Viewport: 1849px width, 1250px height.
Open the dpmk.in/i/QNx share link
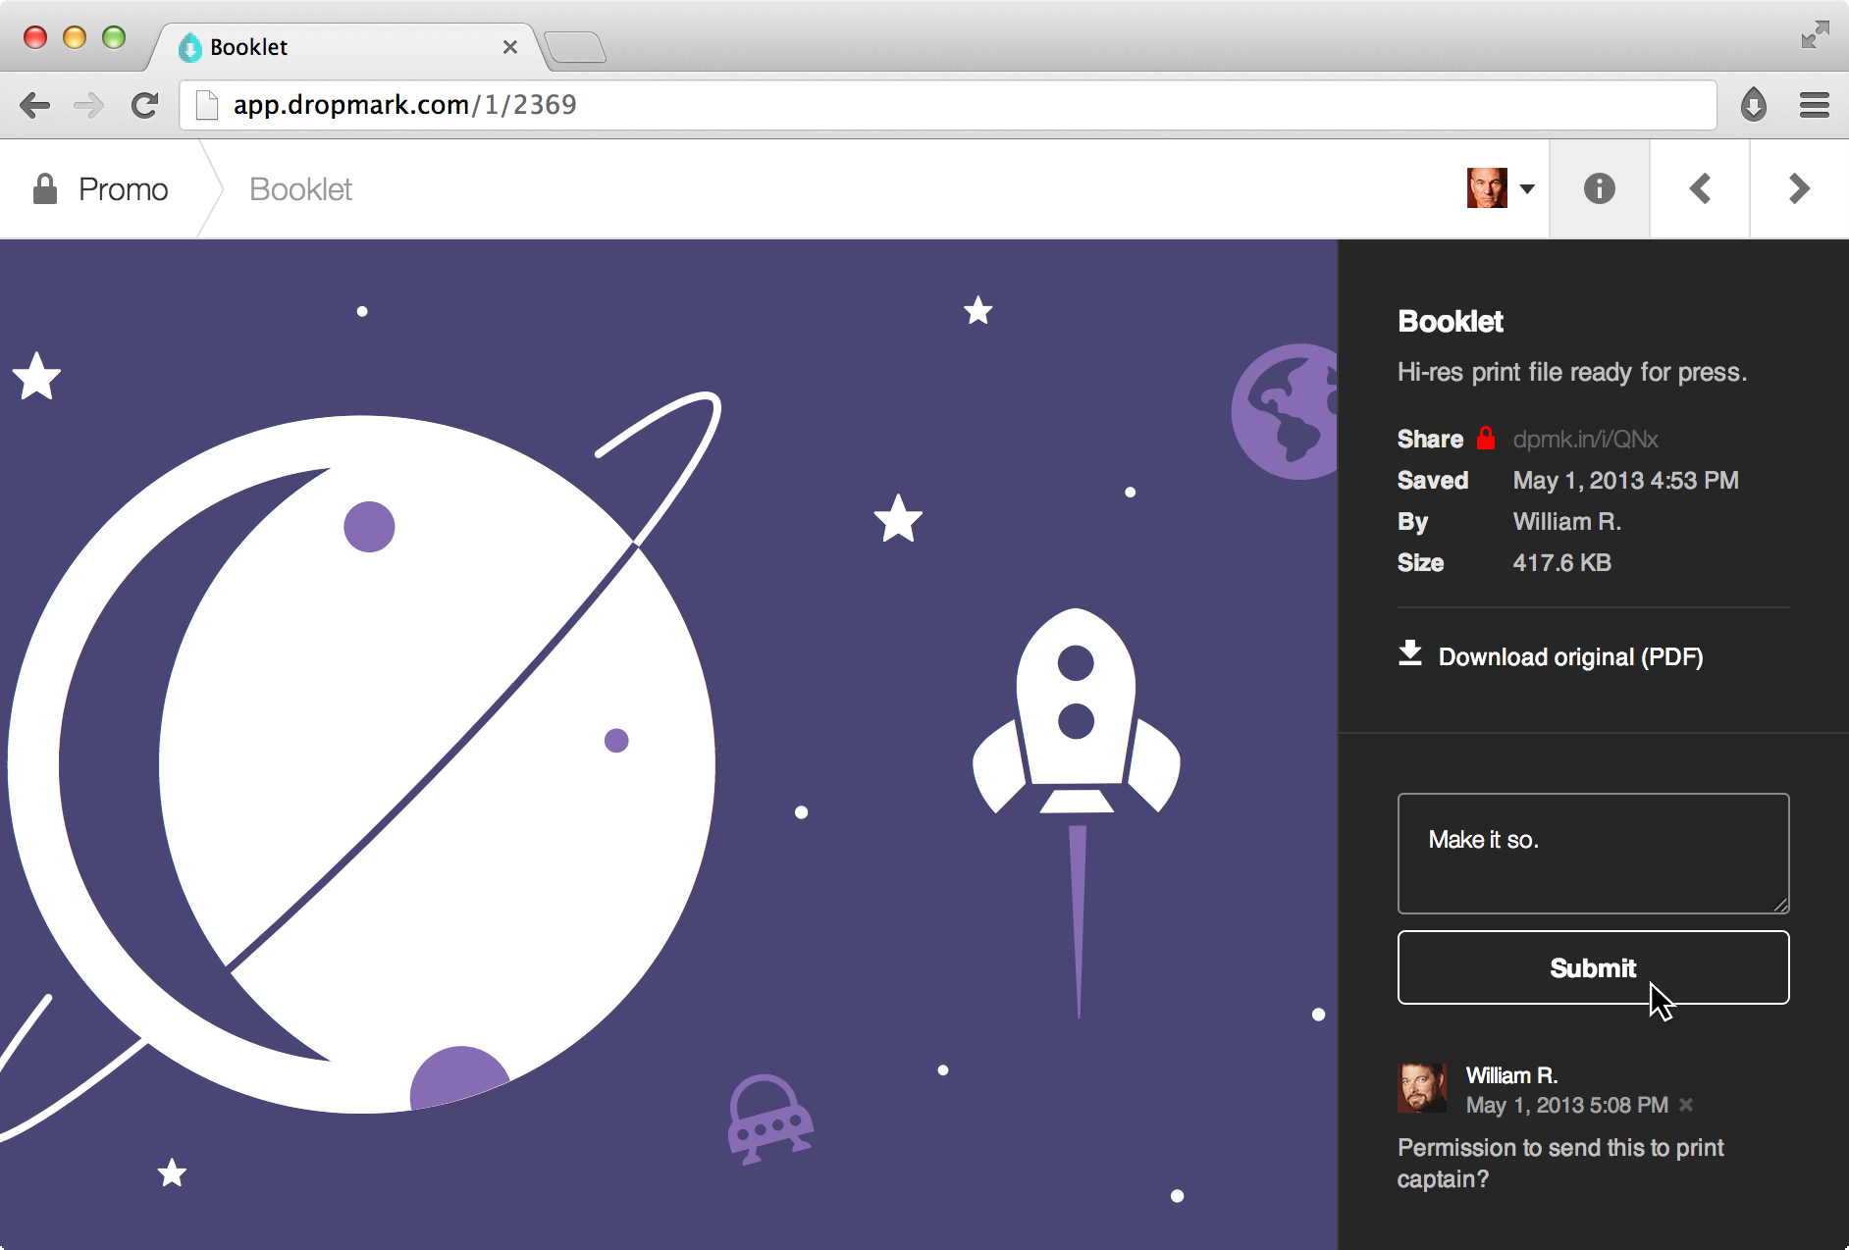pyautogui.click(x=1585, y=440)
